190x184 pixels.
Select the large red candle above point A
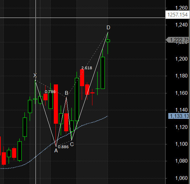[x=56, y=104]
